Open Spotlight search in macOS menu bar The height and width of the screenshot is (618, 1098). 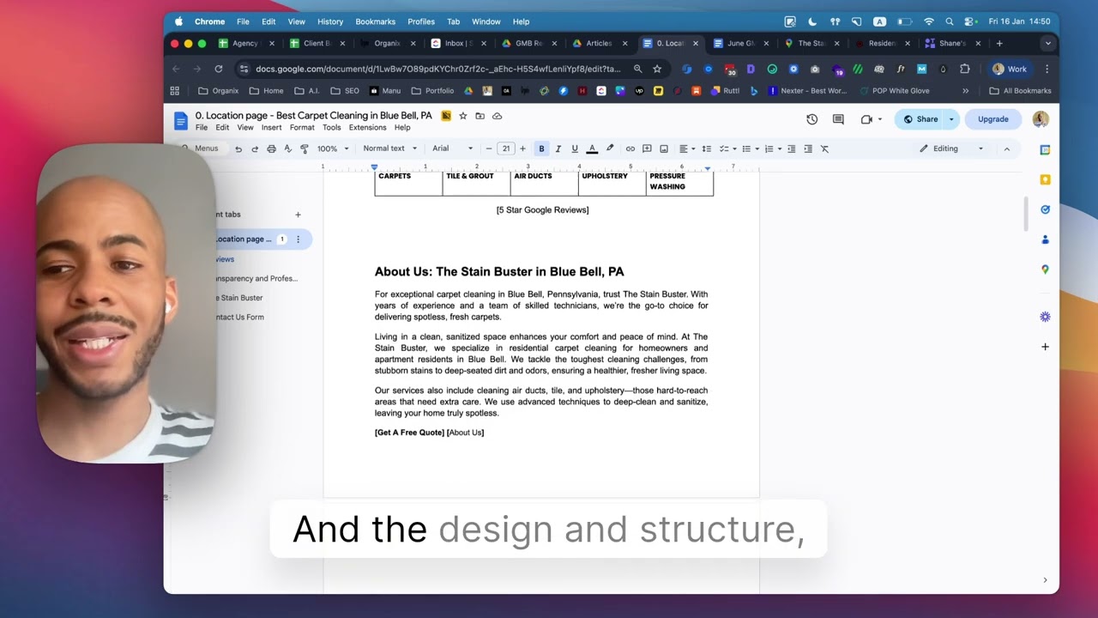[950, 21]
